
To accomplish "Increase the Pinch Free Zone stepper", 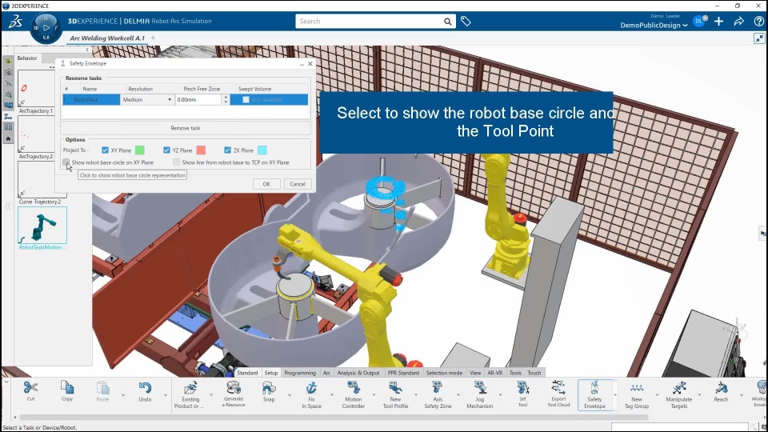I will pos(226,97).
